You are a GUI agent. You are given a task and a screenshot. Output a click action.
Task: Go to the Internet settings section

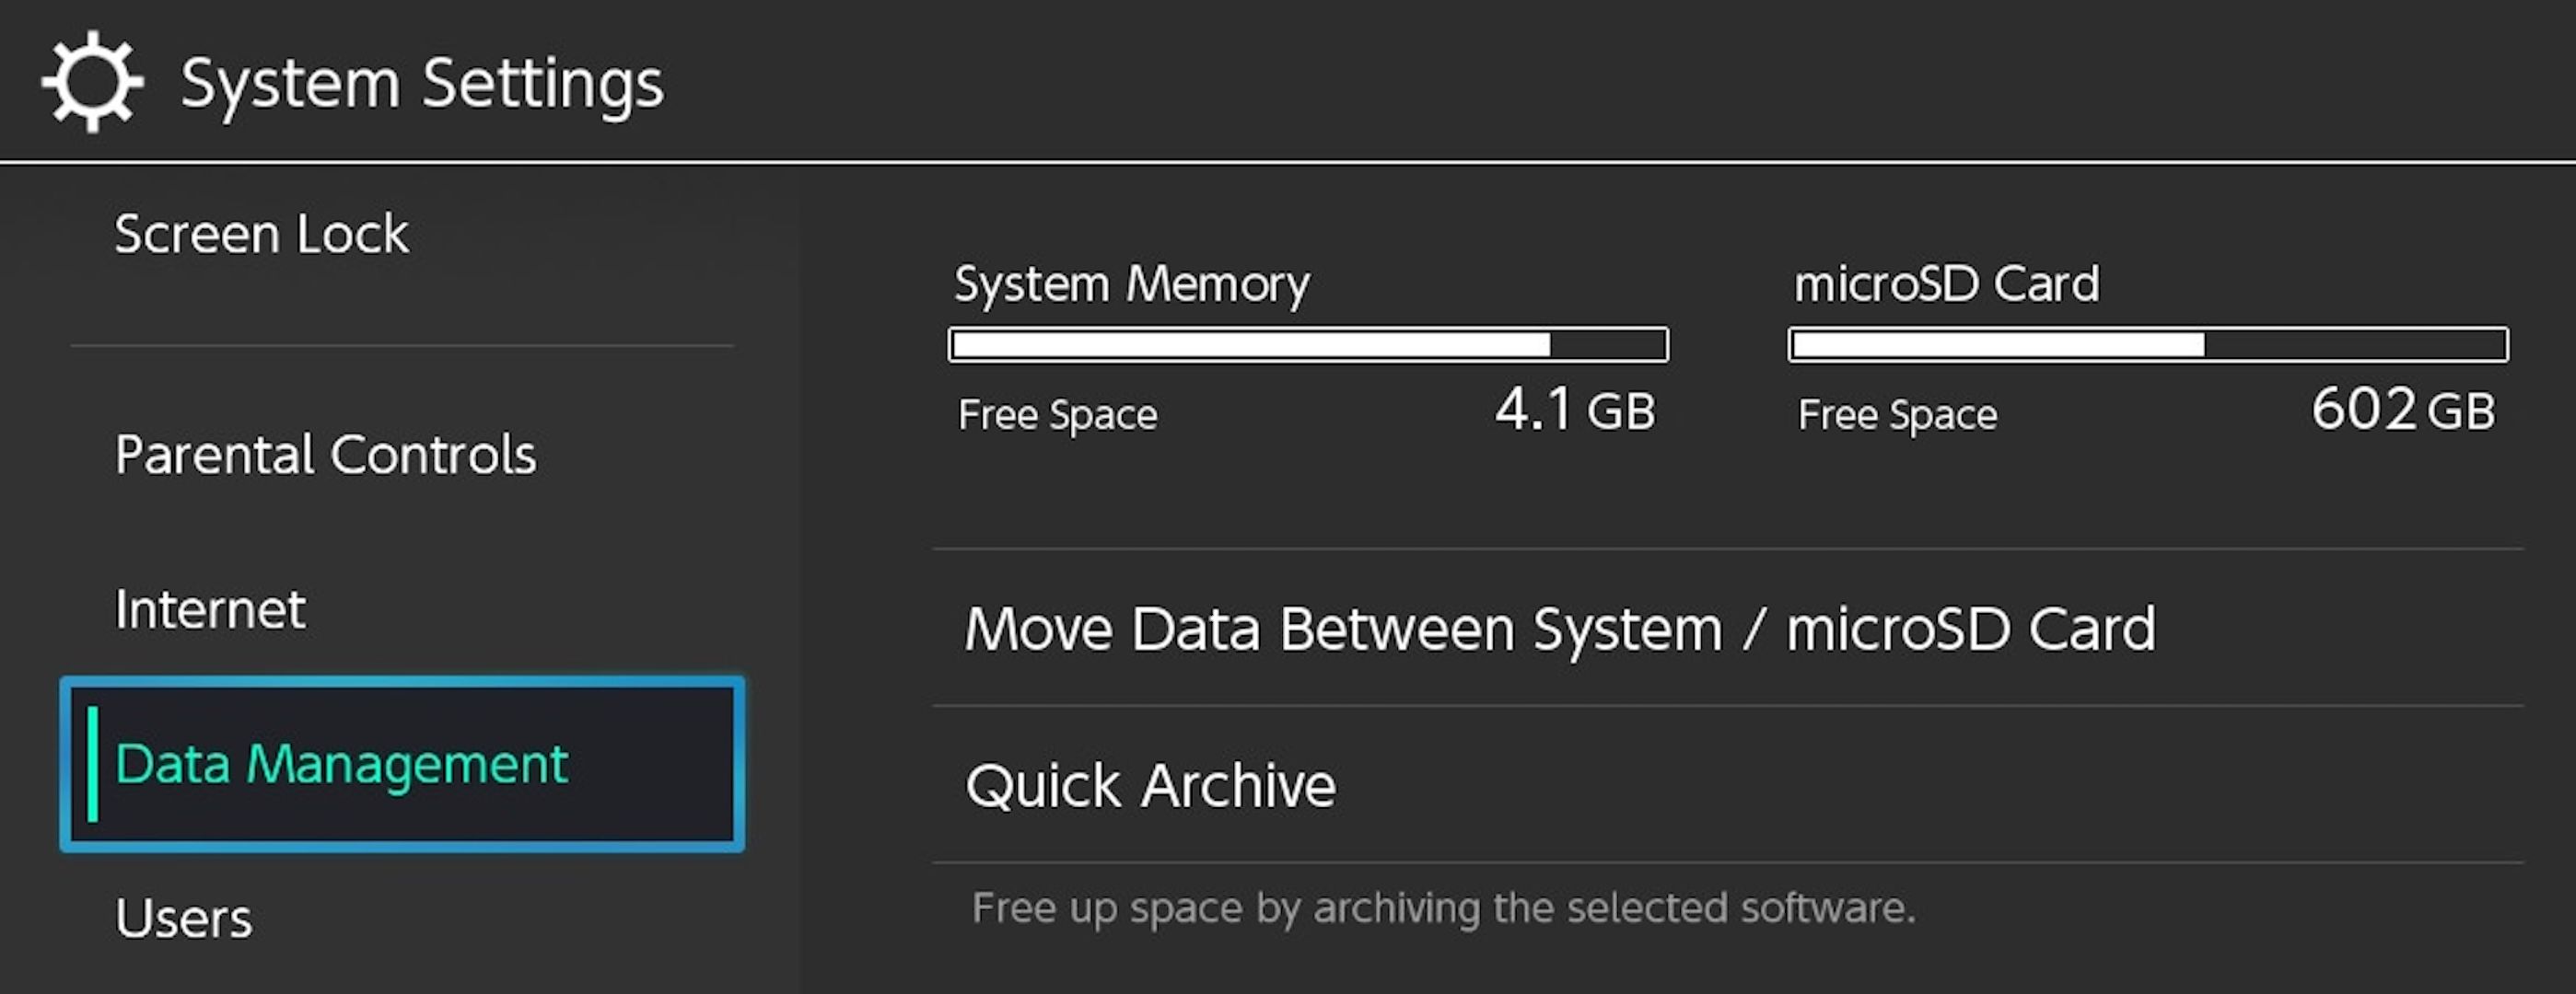[210, 610]
